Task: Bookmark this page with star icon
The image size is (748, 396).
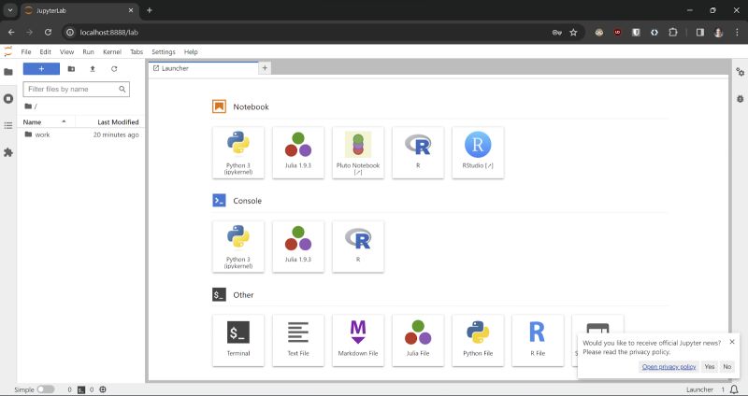Action: click(x=573, y=33)
